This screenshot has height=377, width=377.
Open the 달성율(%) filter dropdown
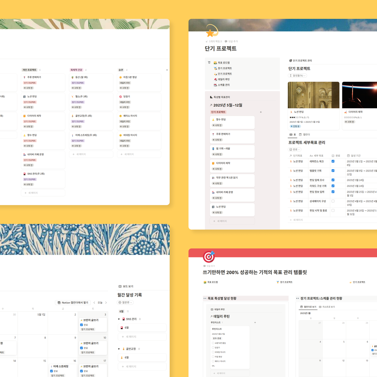[297, 76]
